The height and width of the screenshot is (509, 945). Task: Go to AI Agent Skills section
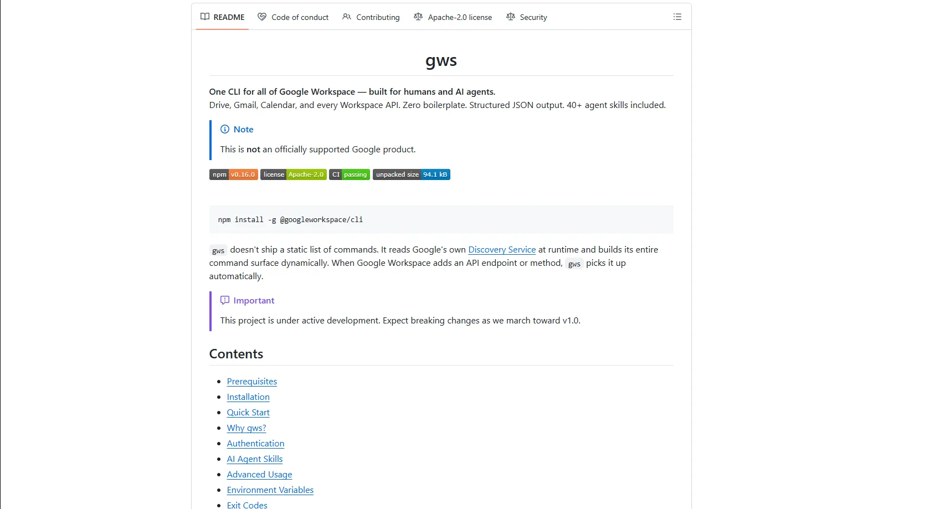(255, 459)
